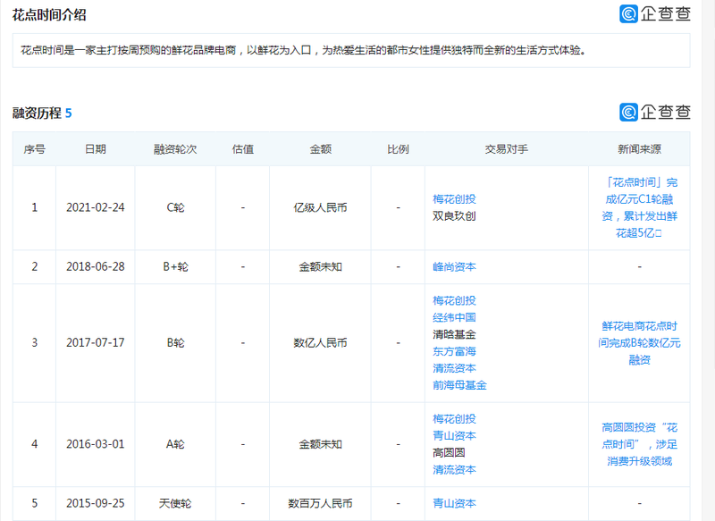Click the 花点时间 company description paragraph
Image resolution: width=715 pixels, height=521 pixels.
click(x=304, y=50)
